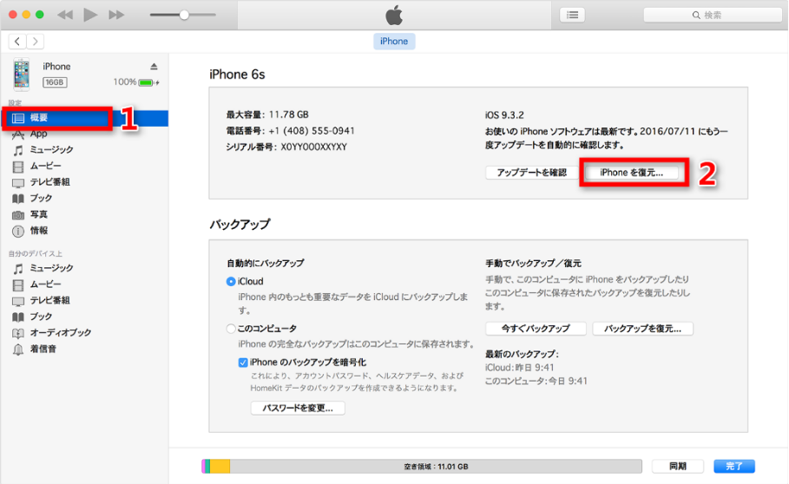789x484 pixels.
Task: Click the iPhone 6s heading
Action: [x=237, y=75]
